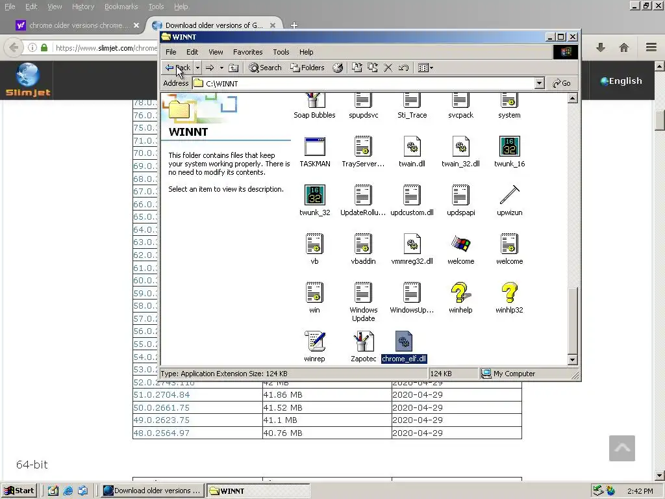Click the Forward arrow in WINNT toolbar
This screenshot has height=499, width=665.
210,68
